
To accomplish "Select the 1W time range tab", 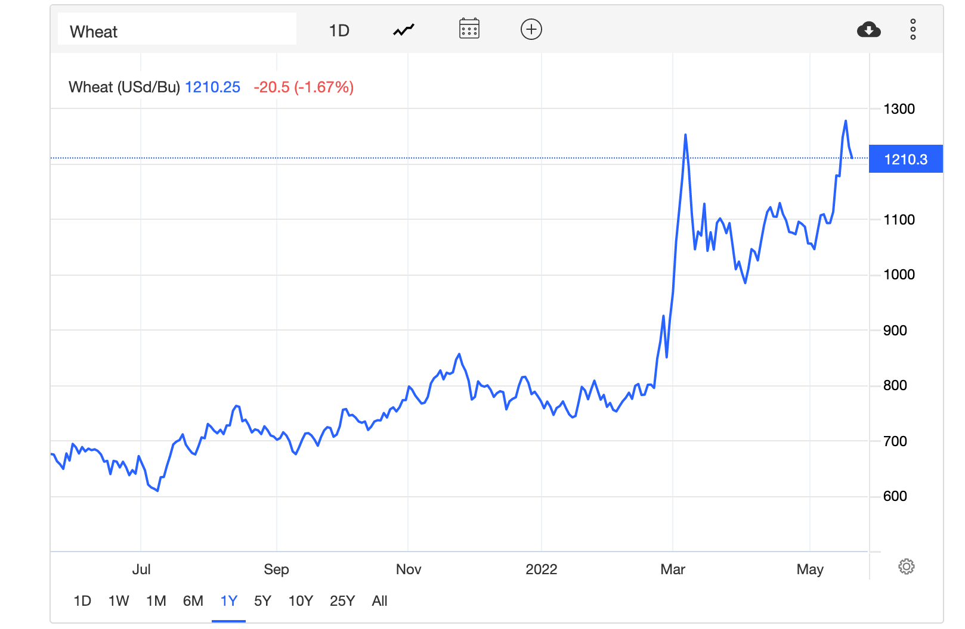I will tap(119, 601).
